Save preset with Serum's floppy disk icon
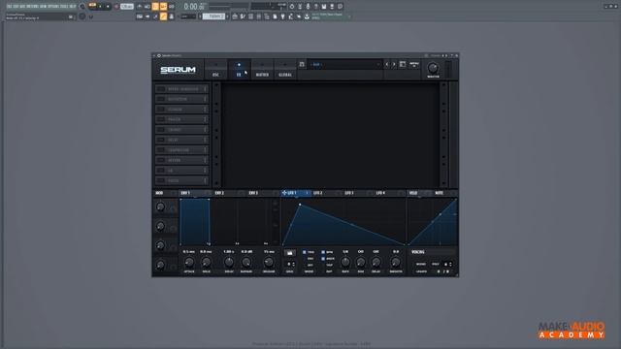This screenshot has width=621, height=349. tap(302, 64)
